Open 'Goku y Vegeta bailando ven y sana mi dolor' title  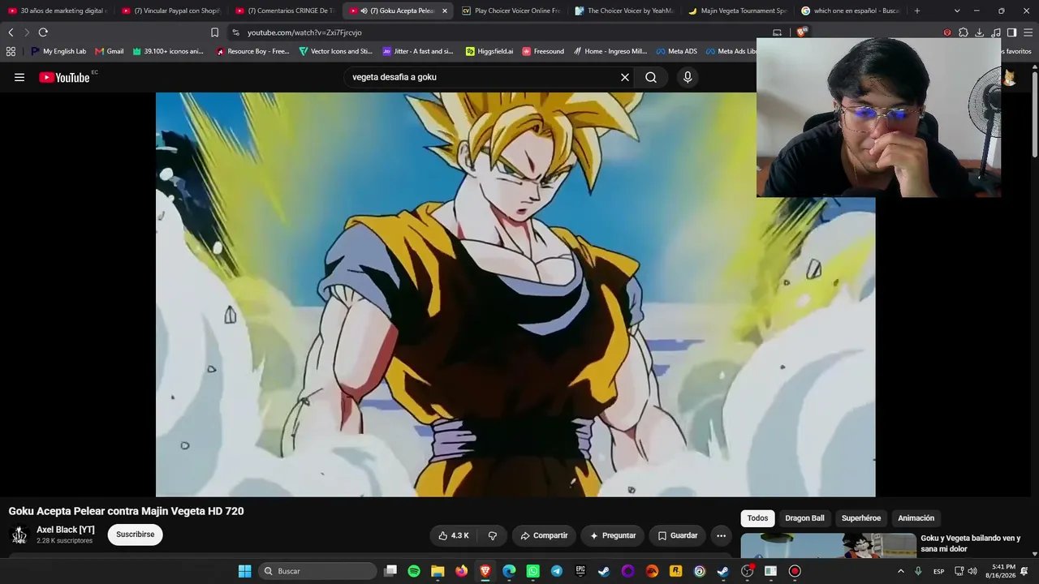point(971,543)
